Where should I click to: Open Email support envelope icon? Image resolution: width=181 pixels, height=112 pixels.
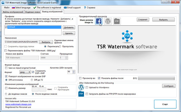pos(65,8)
